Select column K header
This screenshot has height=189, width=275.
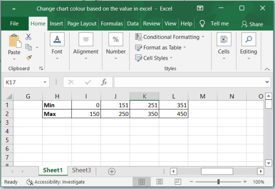click(x=144, y=96)
